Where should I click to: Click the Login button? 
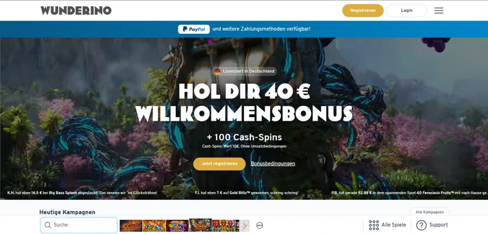coord(407,10)
